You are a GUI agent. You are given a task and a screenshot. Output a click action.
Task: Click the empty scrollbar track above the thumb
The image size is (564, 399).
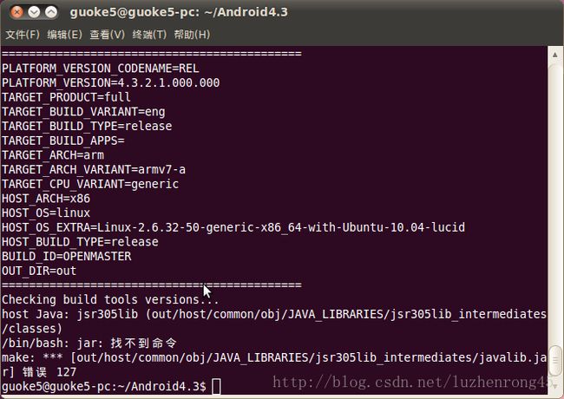[555, 203]
